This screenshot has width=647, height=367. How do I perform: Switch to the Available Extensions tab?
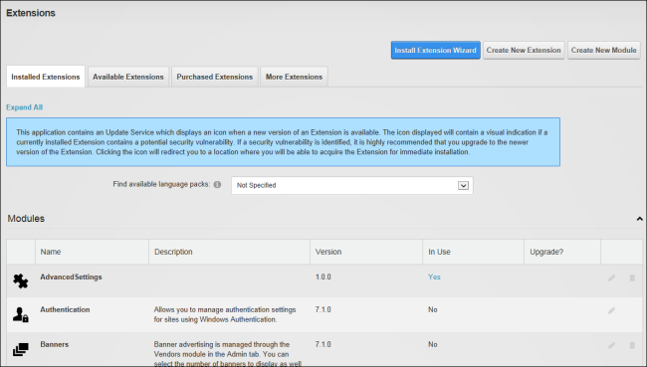coord(128,77)
